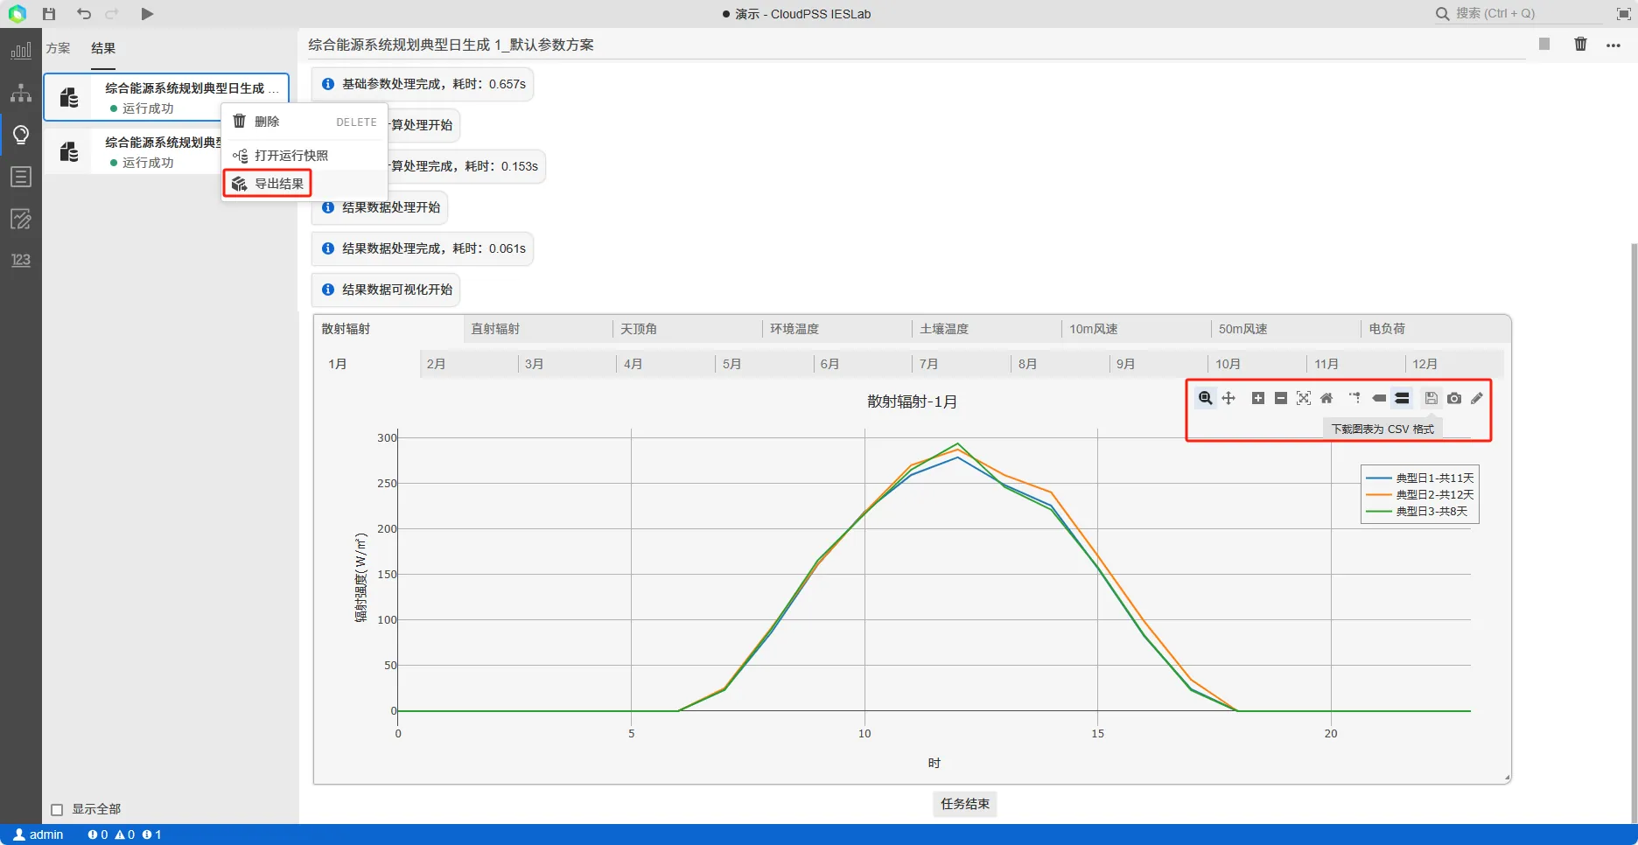Select the 6月 month tab

click(x=864, y=364)
